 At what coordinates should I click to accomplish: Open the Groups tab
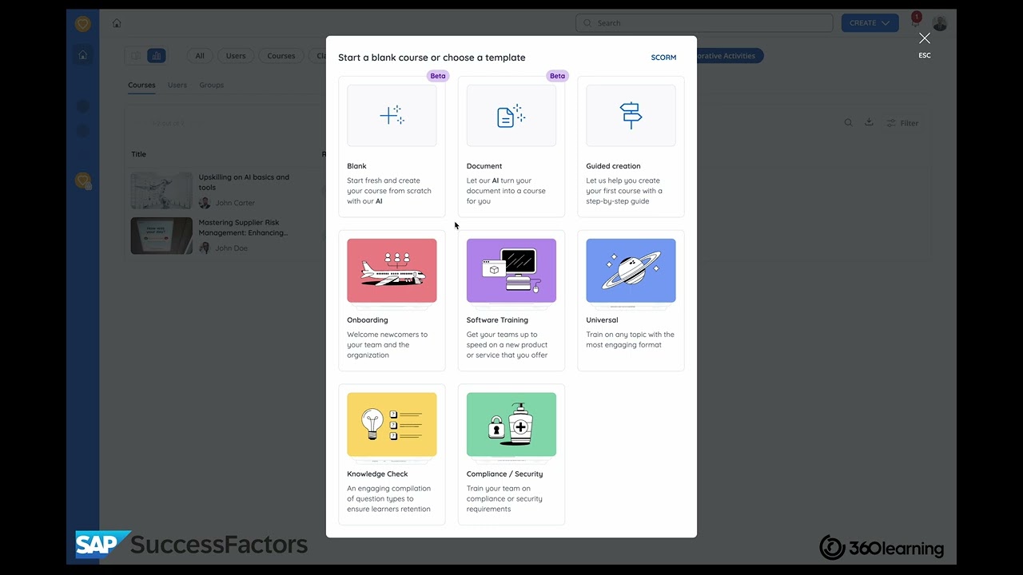click(x=212, y=85)
